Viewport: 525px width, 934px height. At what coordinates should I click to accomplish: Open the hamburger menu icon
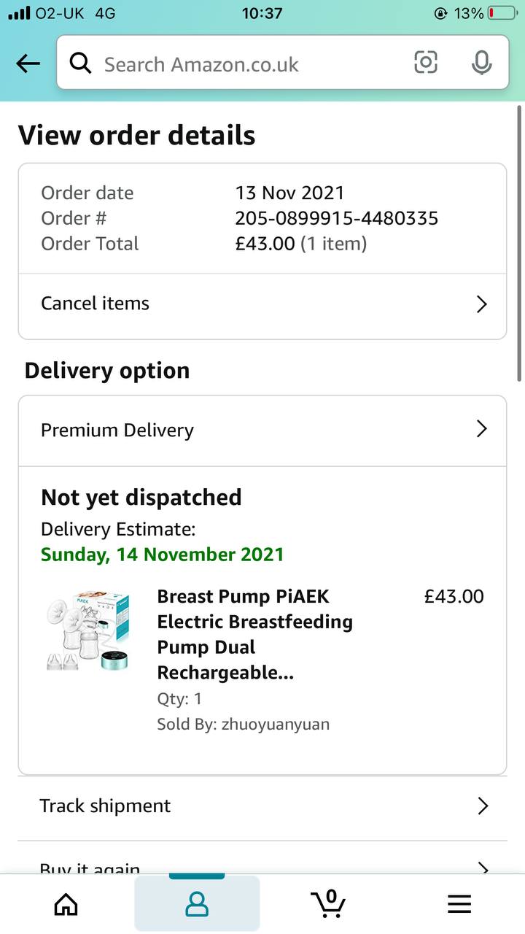point(459,905)
